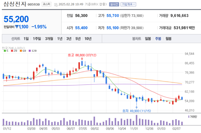The image size is (201, 133).
Task: Click the orange 60 moving average swatch
Action: 21,51
